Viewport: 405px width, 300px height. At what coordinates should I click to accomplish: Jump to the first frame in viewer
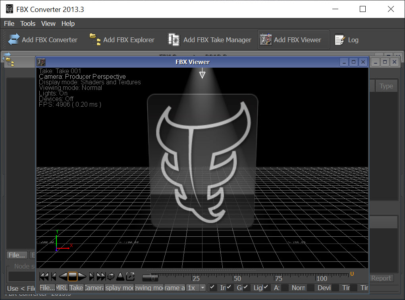(x=44, y=277)
